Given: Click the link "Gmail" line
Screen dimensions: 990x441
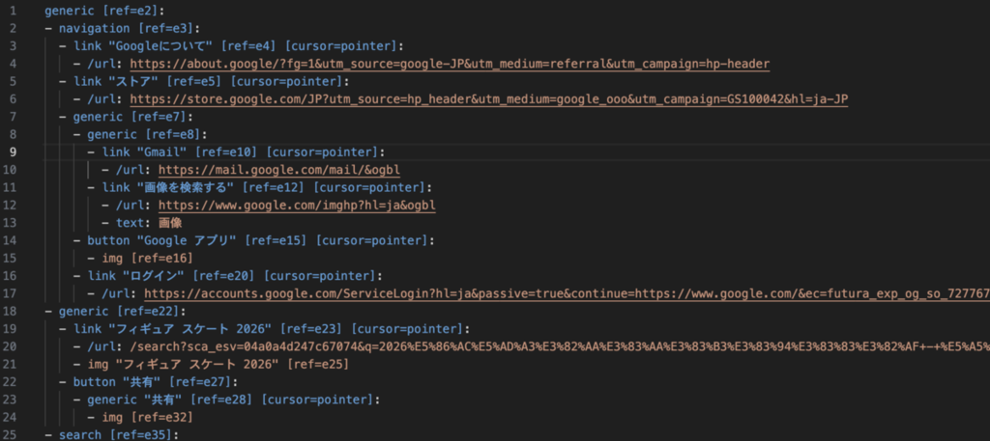Looking at the screenshot, I should pyautogui.click(x=243, y=152).
